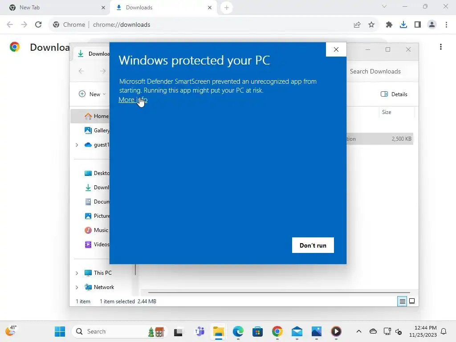
Task: Open OneDrive cloud tray icon
Action: click(373, 331)
